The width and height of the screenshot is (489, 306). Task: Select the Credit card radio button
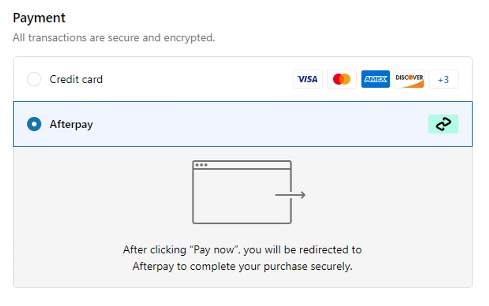34,79
